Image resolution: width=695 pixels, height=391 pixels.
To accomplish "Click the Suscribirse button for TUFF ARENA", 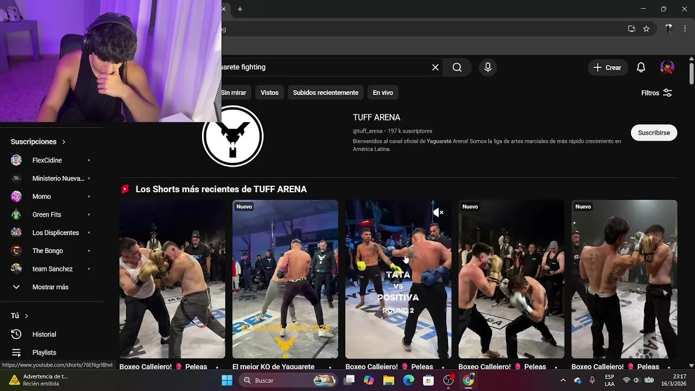I will [654, 133].
